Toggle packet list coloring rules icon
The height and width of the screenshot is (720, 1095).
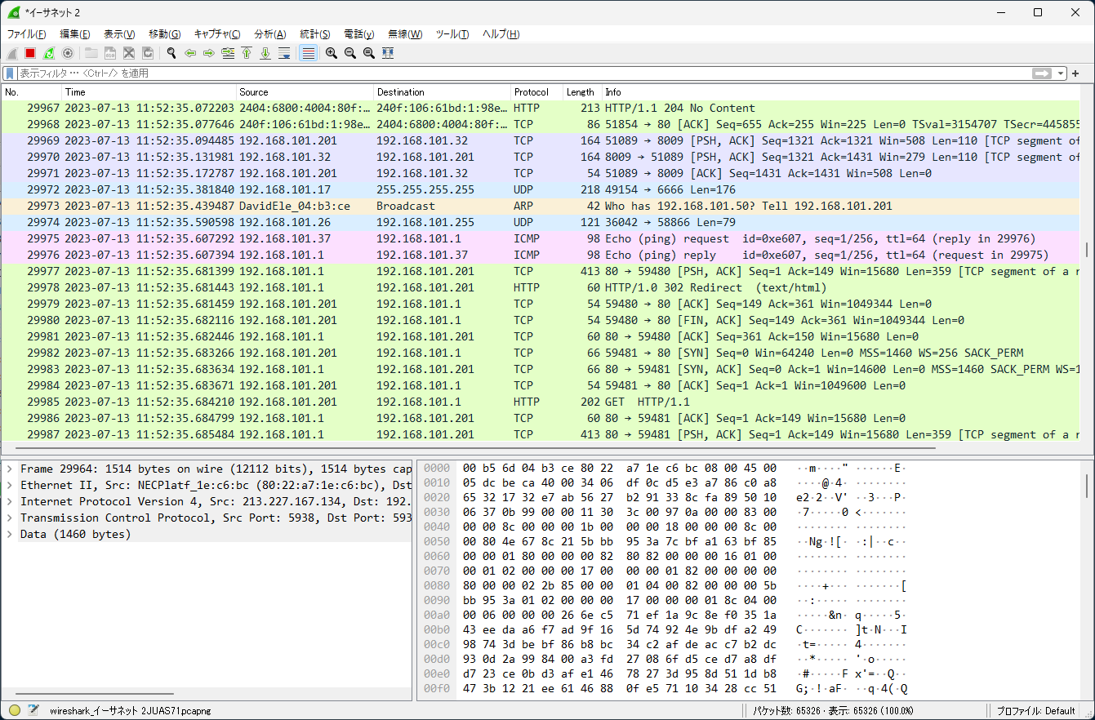pyautogui.click(x=308, y=53)
